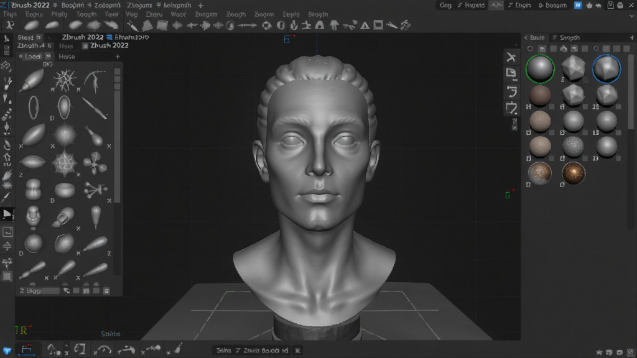Image resolution: width=637 pixels, height=358 pixels.
Task: Select the first radio circle in material filters
Action: point(530,48)
